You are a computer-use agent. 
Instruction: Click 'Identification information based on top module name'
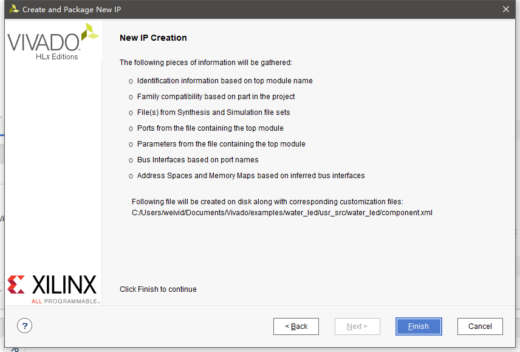pos(225,81)
